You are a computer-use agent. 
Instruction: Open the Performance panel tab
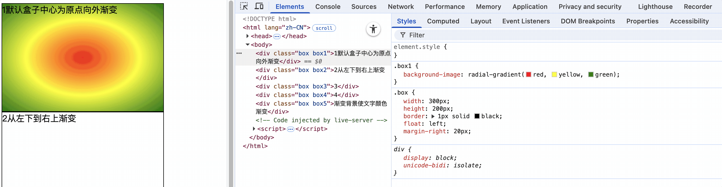(445, 7)
